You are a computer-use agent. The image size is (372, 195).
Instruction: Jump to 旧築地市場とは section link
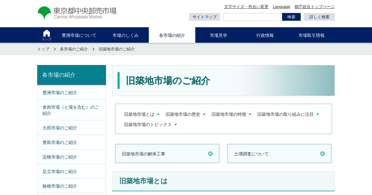[x=139, y=114]
